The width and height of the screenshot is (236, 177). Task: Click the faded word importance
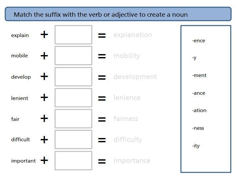point(132,161)
